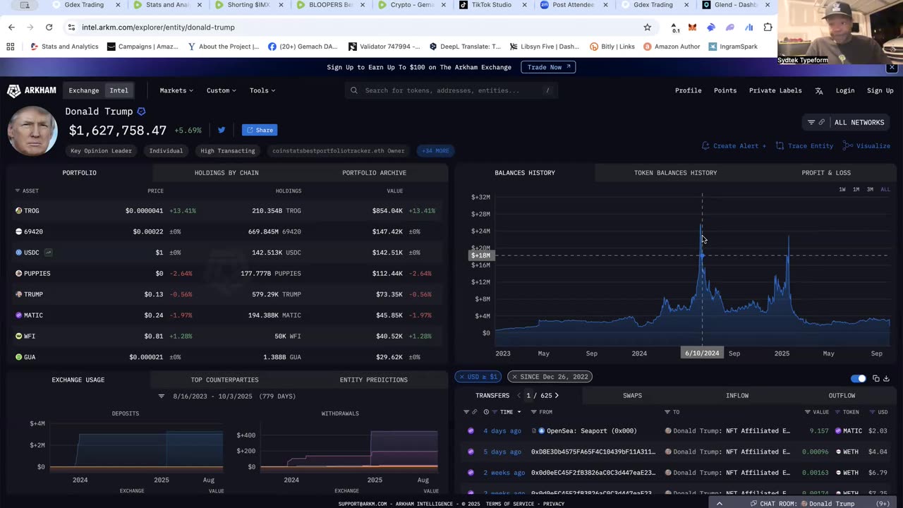The height and width of the screenshot is (508, 903).
Task: Click the verified badge next to Donald Trump
Action: coord(141,111)
